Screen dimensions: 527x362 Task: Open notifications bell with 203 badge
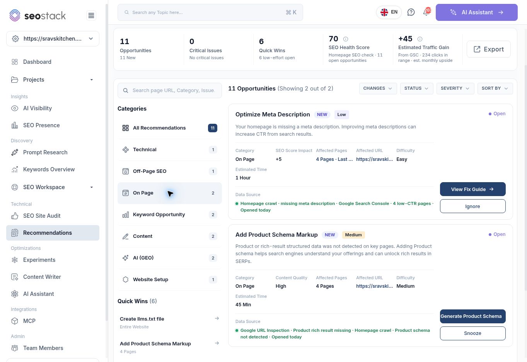[x=426, y=12]
